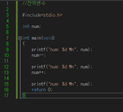The width and height of the screenshot is (123, 112).
Task: Click line number 12 in gutter
Action: pyautogui.click(x=7, y=67)
